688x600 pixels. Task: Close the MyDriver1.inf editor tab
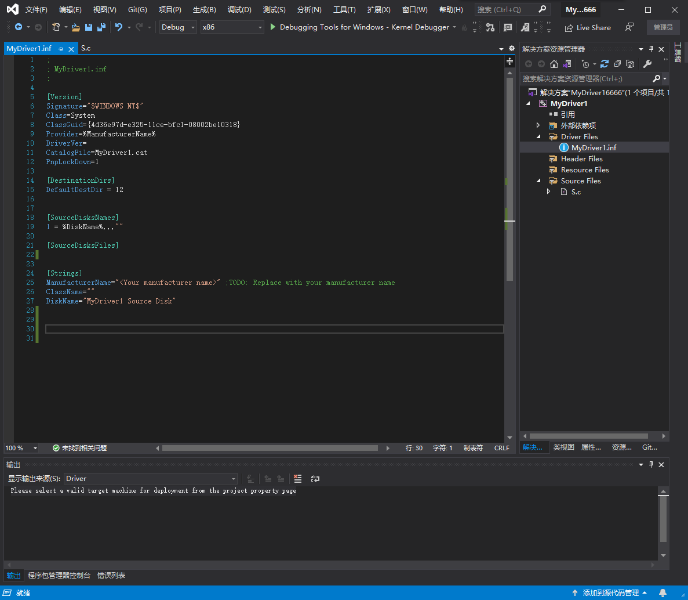[71, 49]
